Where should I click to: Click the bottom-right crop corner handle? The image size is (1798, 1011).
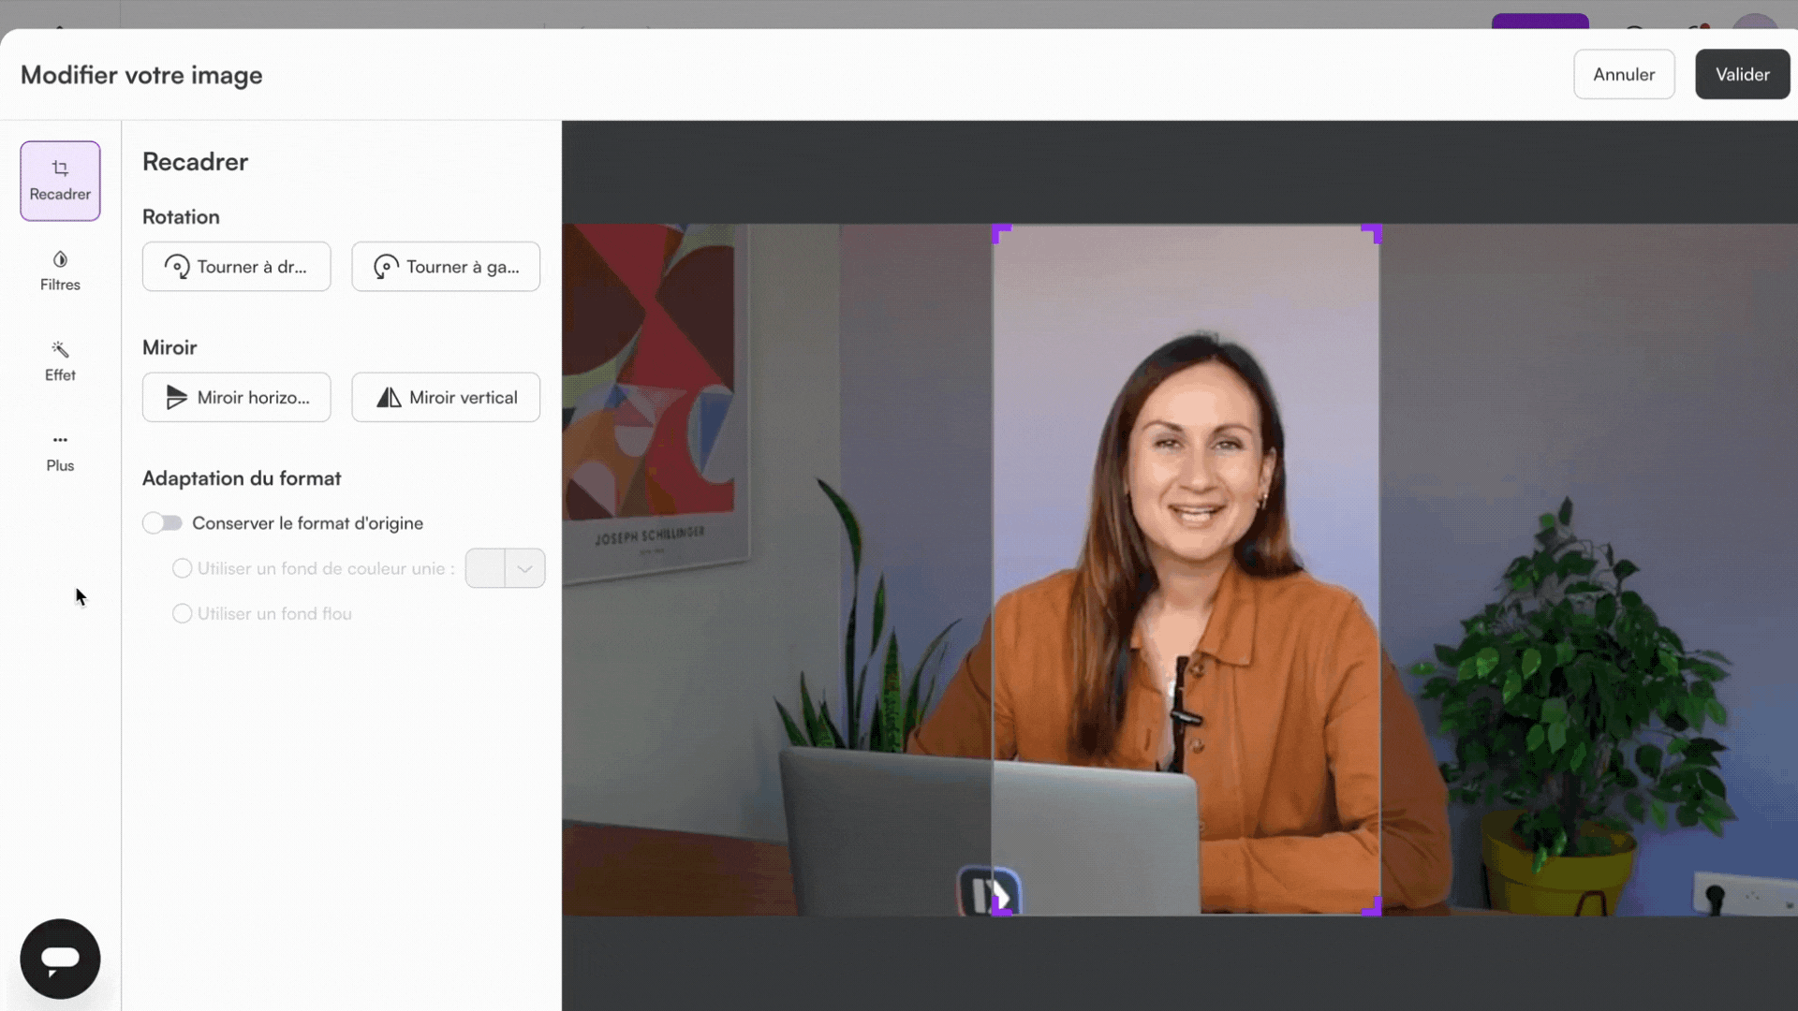1374,908
